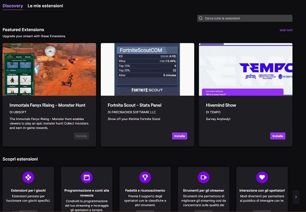306x212 pixels.
Task: Click title Immortals Fenyx Rising – Monster Hunt
Action: tap(48, 105)
